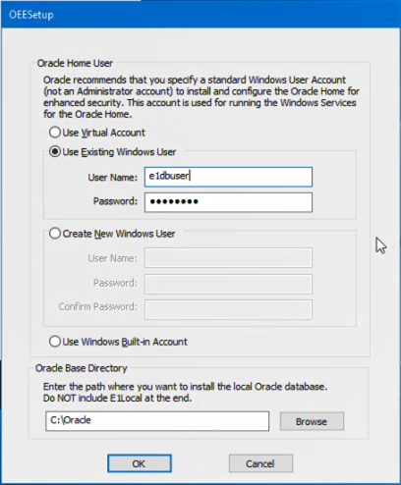Click the Confirm Password label text
Image resolution: width=401 pixels, height=485 pixels.
(98, 306)
